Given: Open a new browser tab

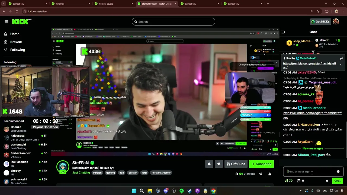Looking at the screenshot, I should click(x=268, y=4).
